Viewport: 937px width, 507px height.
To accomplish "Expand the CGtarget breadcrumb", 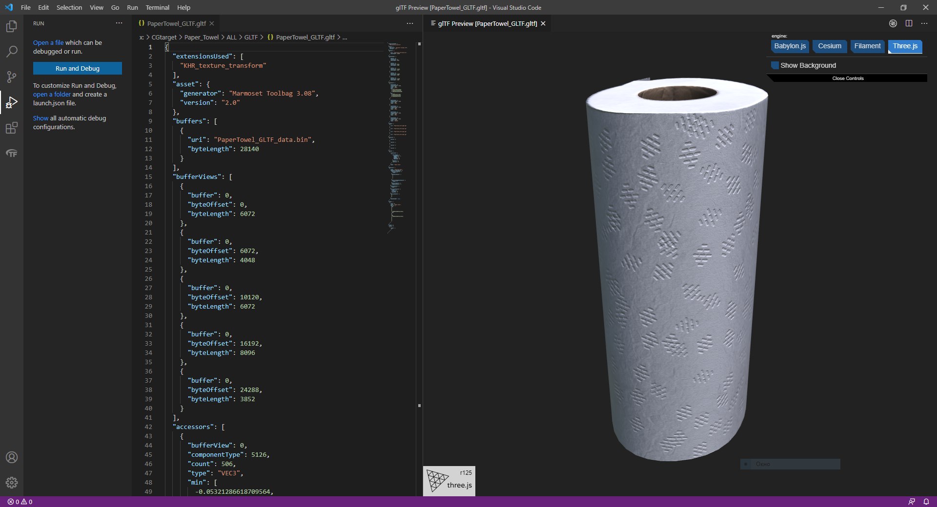I will [164, 37].
